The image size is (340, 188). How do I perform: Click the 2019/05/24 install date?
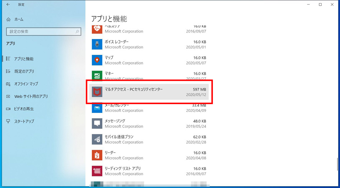click(196, 126)
